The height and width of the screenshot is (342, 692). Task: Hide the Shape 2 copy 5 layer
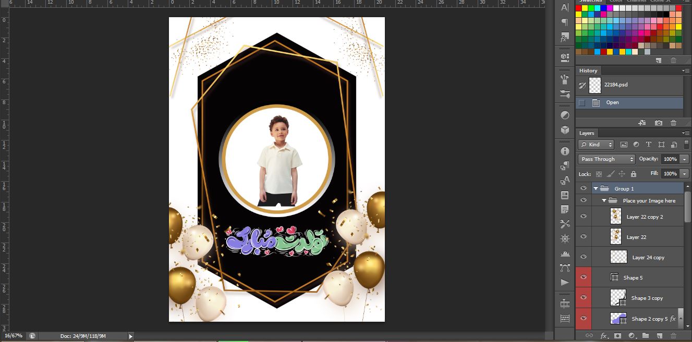584,318
